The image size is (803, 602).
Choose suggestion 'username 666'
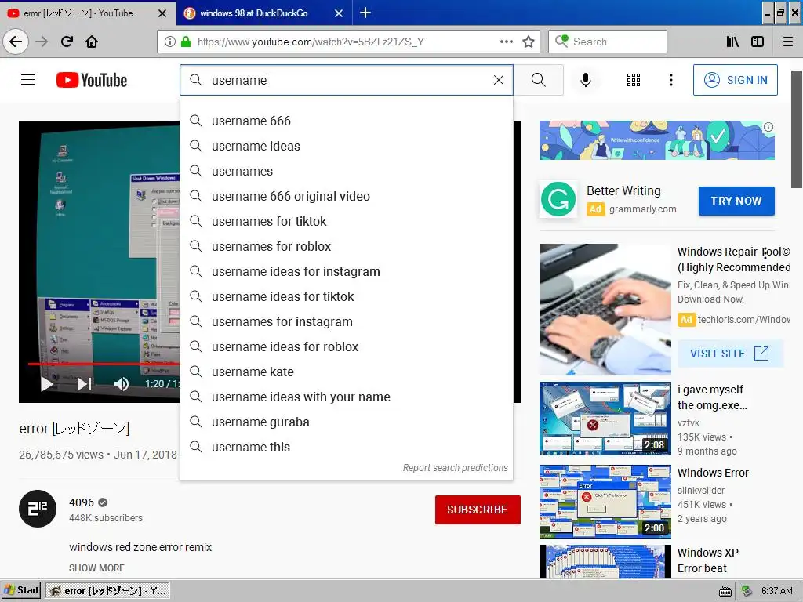click(x=346, y=121)
